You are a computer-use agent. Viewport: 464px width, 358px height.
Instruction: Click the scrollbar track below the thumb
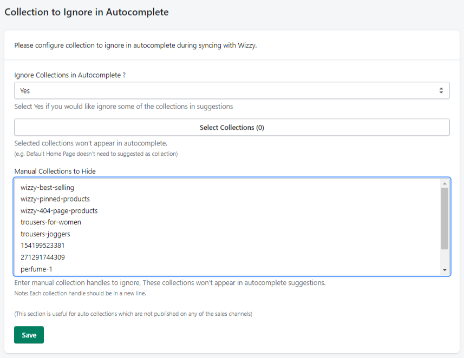coord(445,257)
